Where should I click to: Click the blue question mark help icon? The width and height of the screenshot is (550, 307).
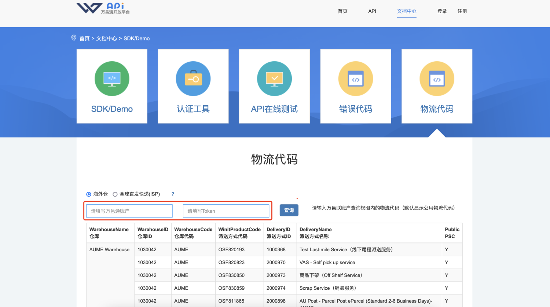173,194
